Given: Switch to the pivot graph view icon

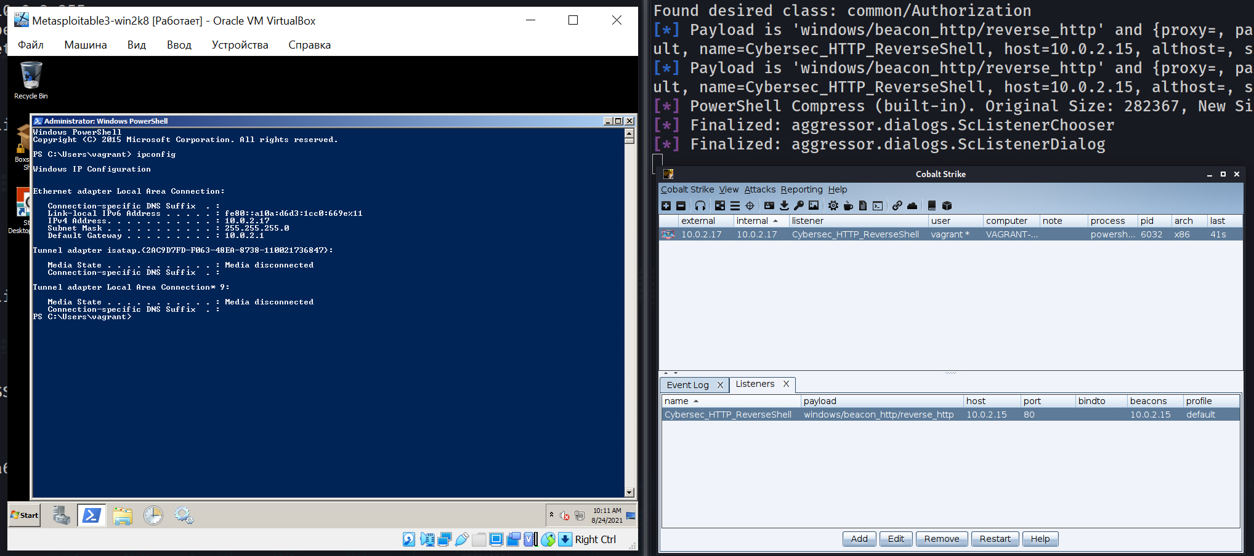Looking at the screenshot, I should (x=720, y=206).
